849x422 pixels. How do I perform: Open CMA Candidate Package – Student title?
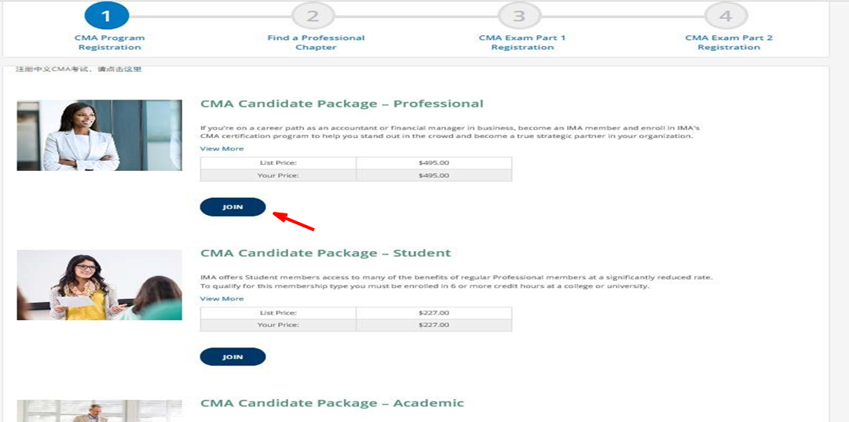(x=325, y=253)
